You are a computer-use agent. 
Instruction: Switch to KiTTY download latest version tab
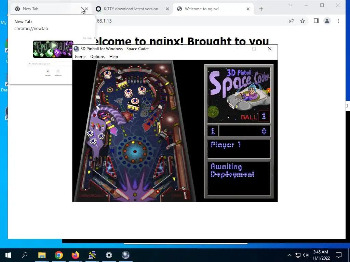(x=131, y=9)
